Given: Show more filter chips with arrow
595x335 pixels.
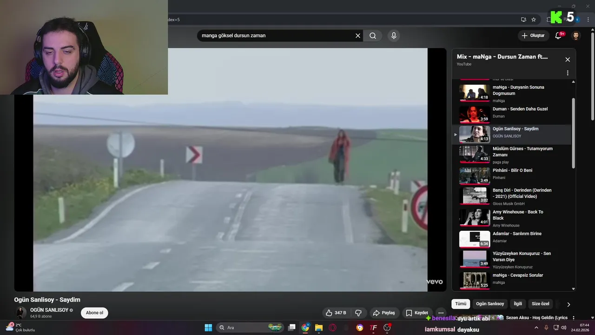Looking at the screenshot, I should click(x=568, y=304).
